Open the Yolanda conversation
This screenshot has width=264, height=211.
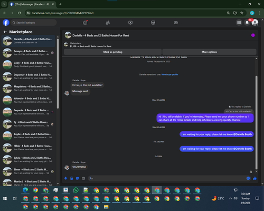click(x=28, y=100)
